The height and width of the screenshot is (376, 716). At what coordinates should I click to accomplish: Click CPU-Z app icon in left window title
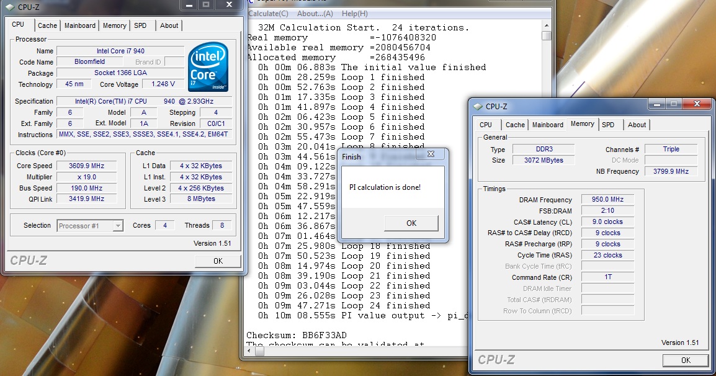coord(9,7)
